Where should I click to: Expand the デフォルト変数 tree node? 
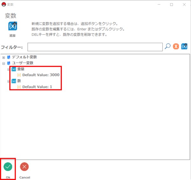point(4,57)
